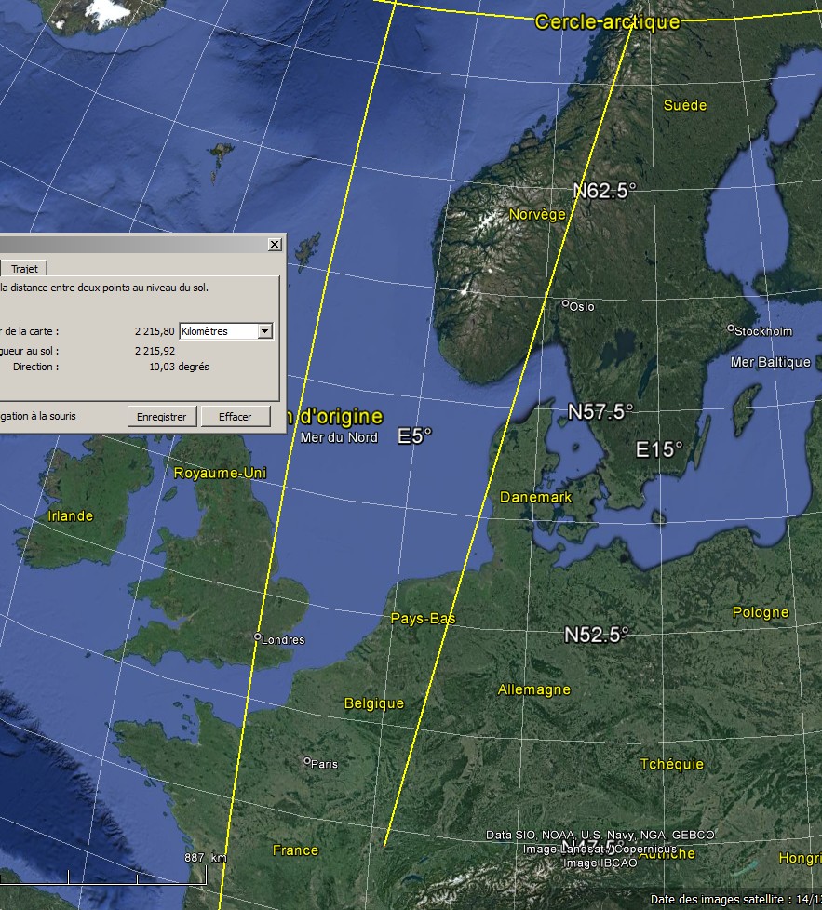Toggle mouse navigation via the 'à la souris' label
Screen dimensions: 822x910
(37, 416)
